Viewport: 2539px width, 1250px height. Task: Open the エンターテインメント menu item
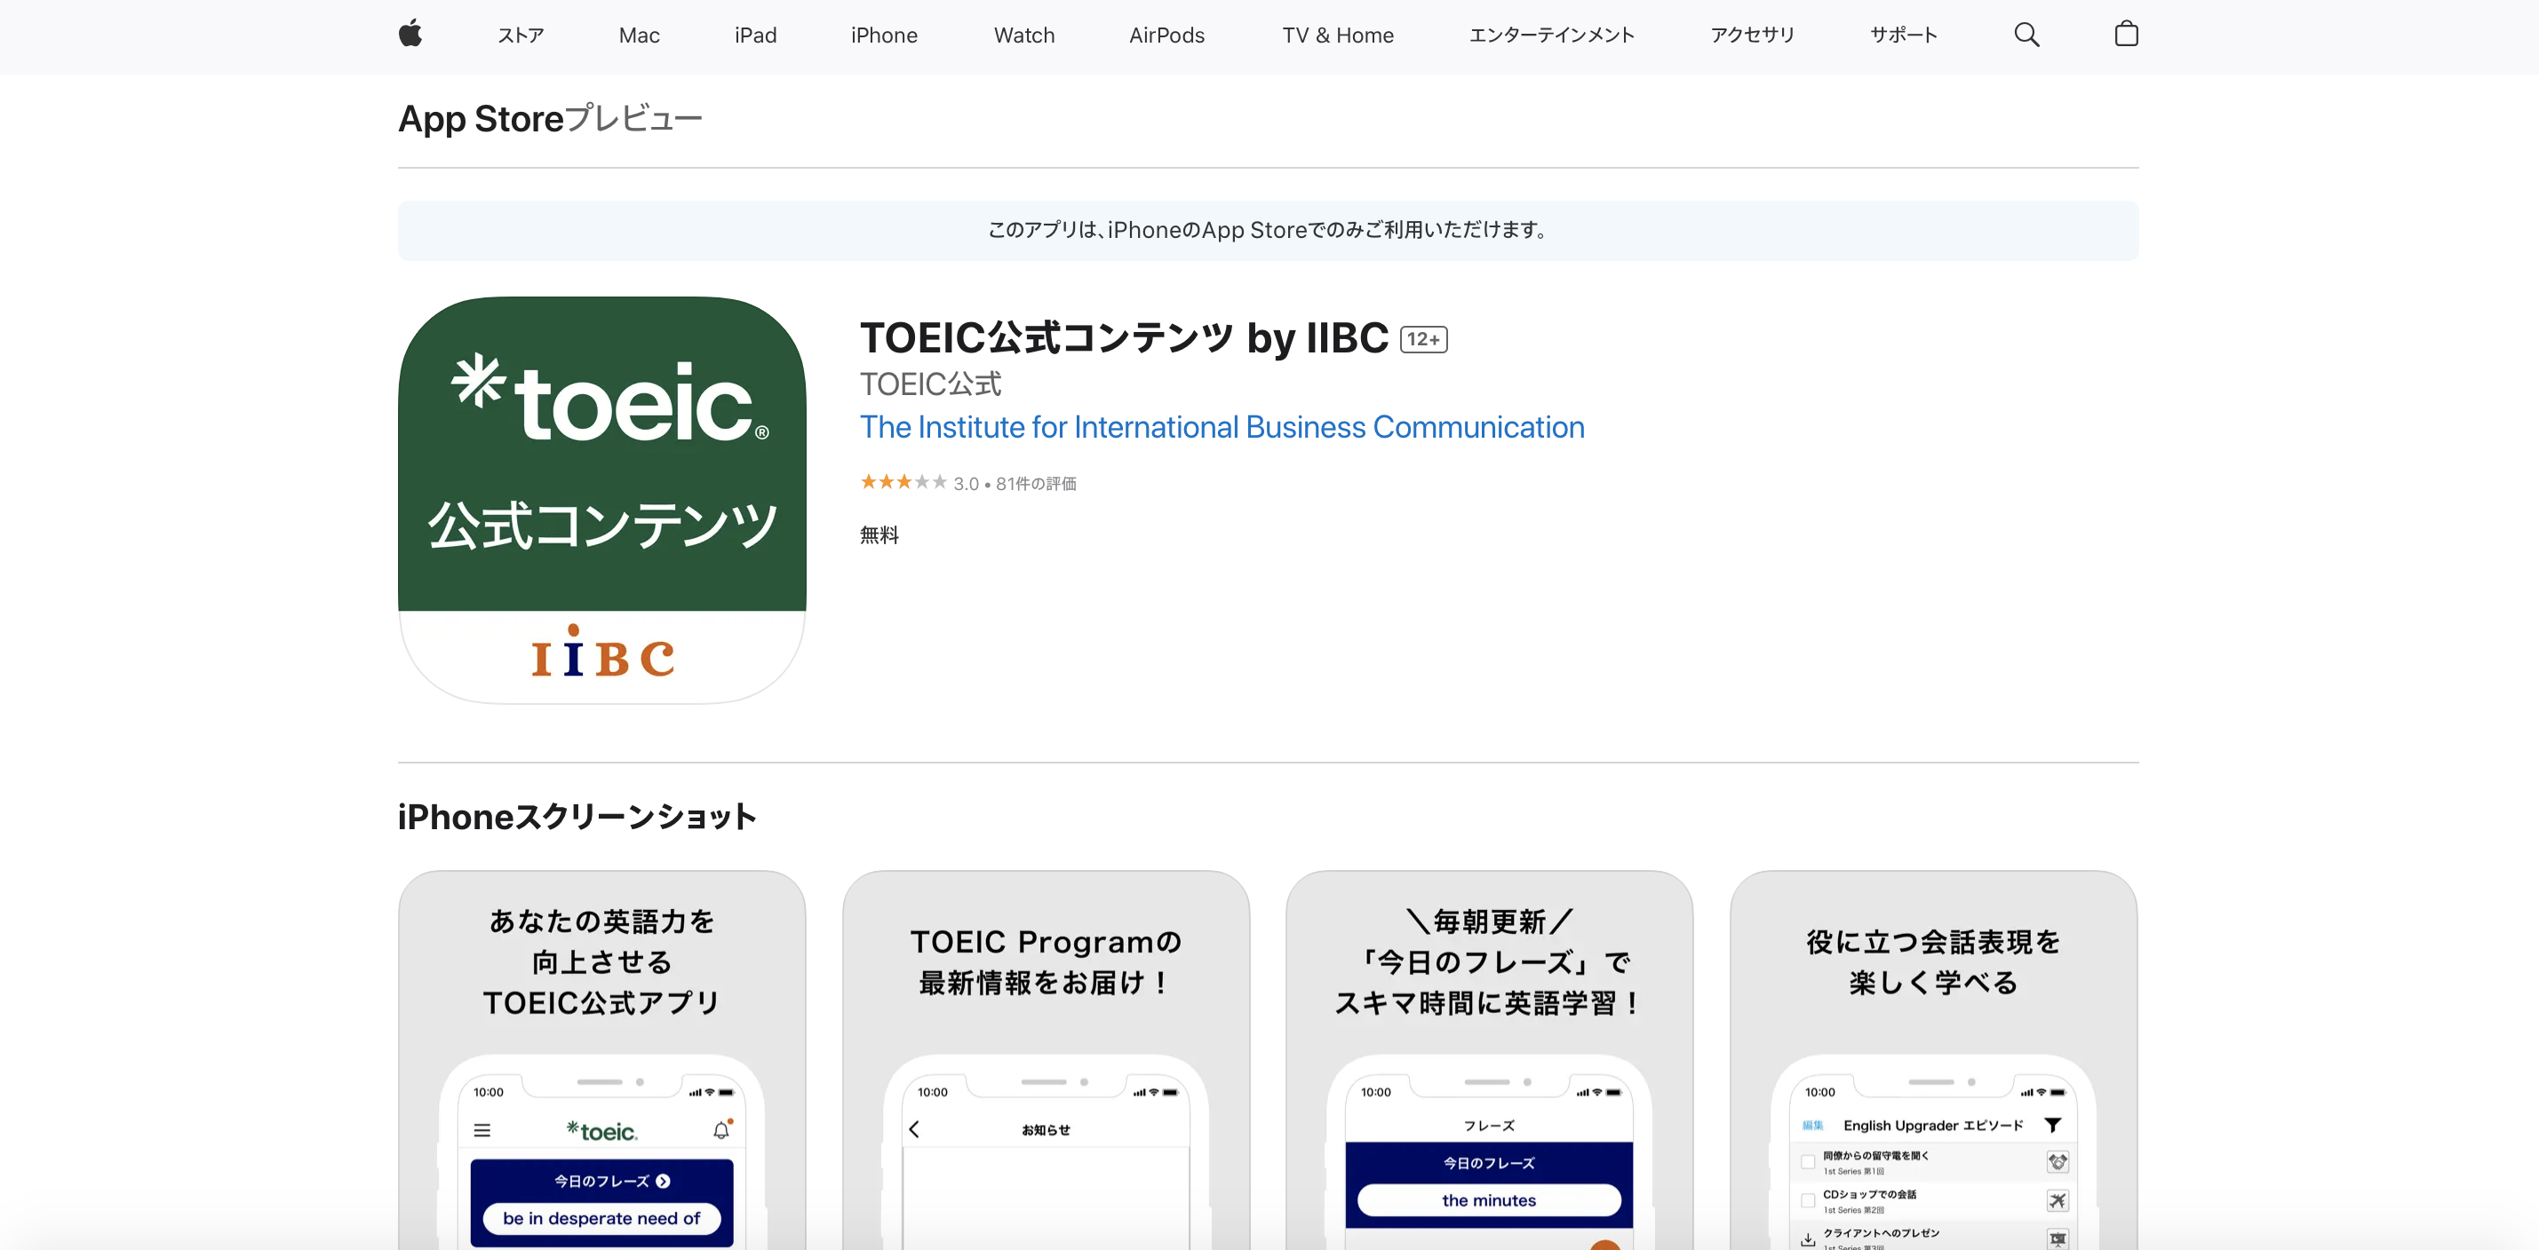point(1551,36)
